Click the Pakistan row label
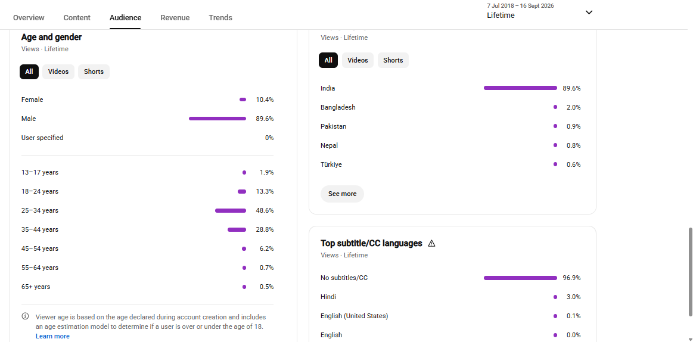Image resolution: width=693 pixels, height=342 pixels. coord(334,126)
